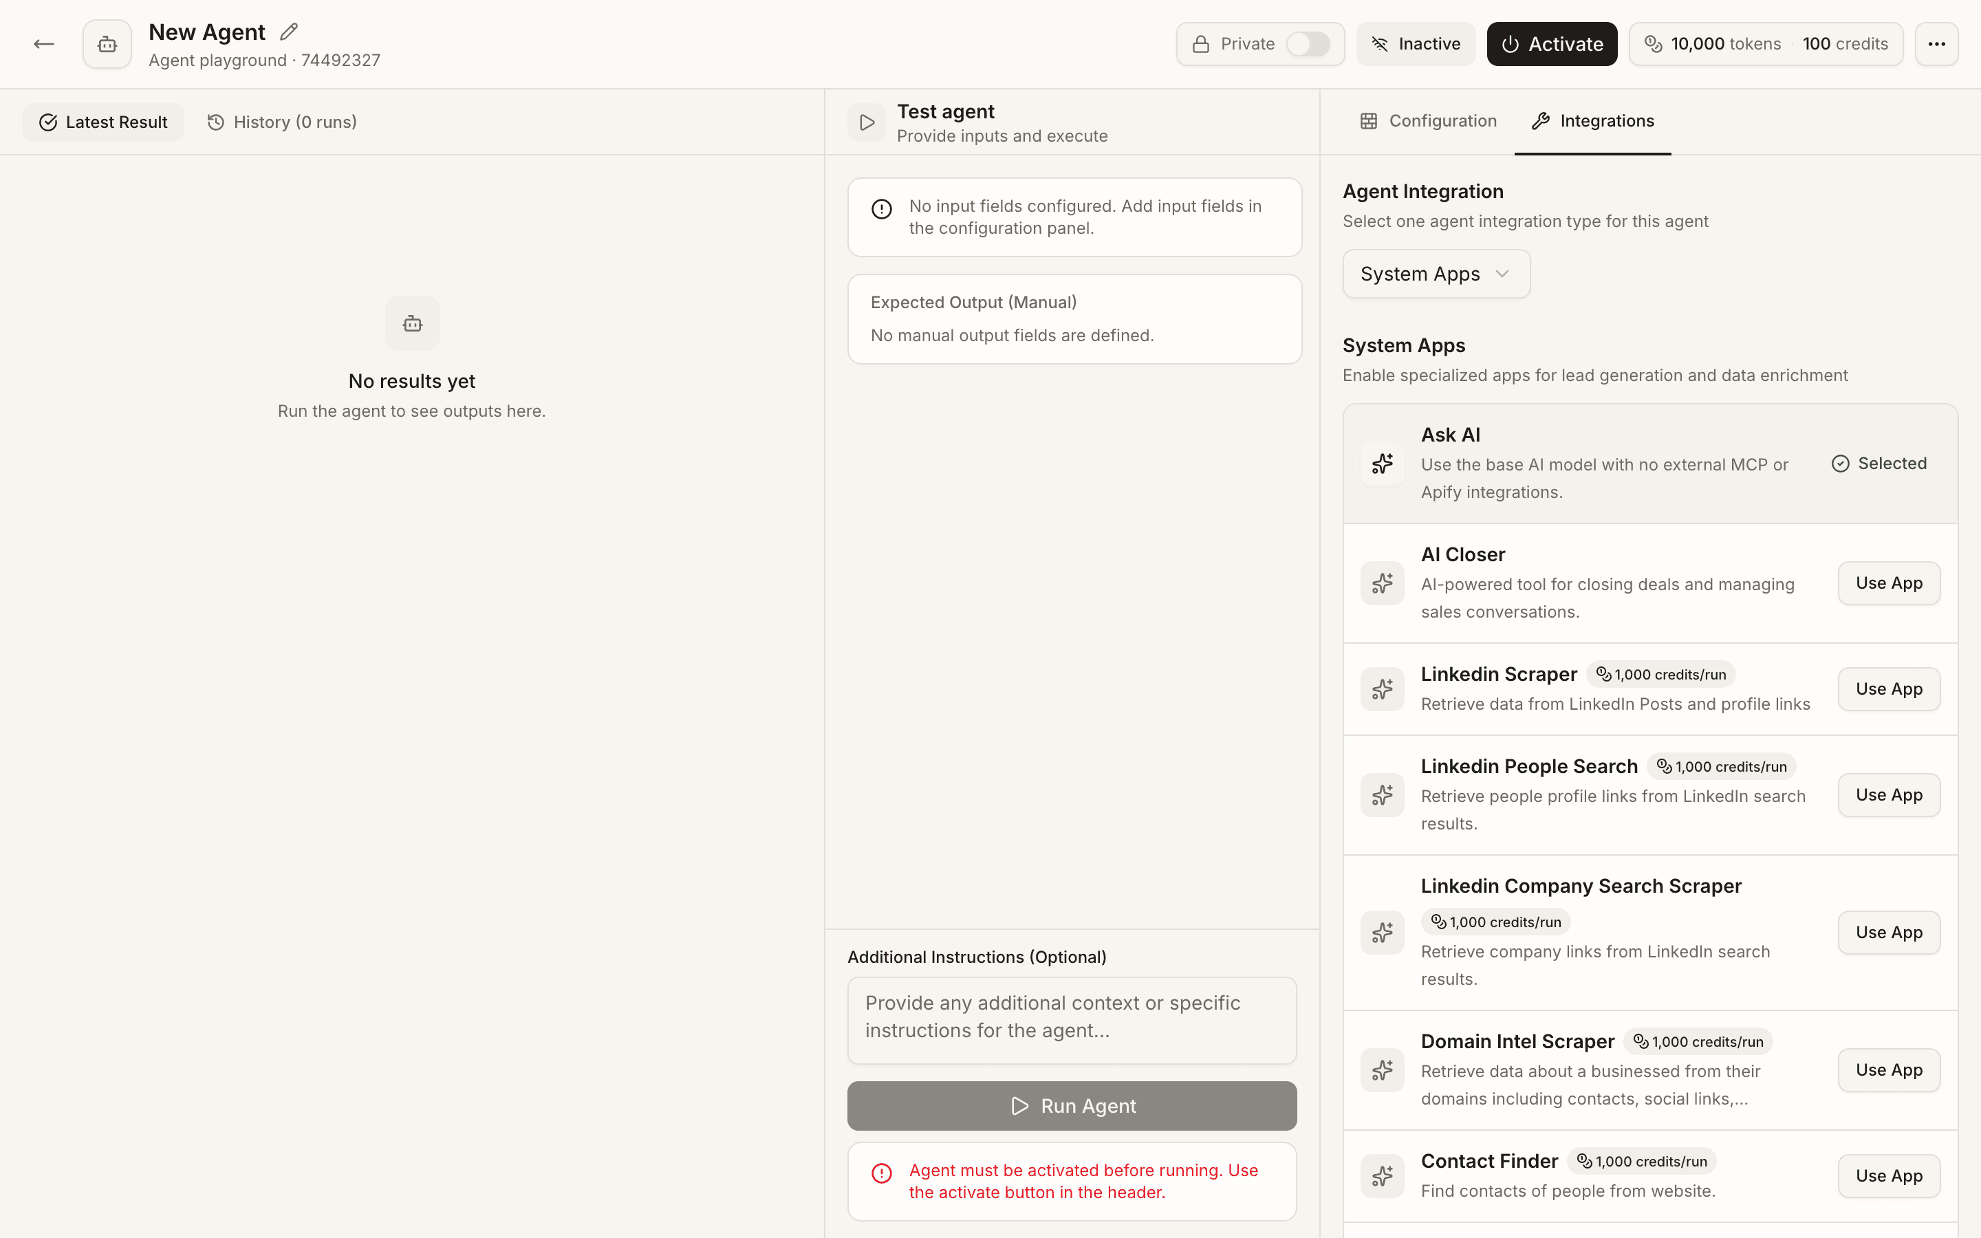Select the Integrations tab

pos(1592,121)
